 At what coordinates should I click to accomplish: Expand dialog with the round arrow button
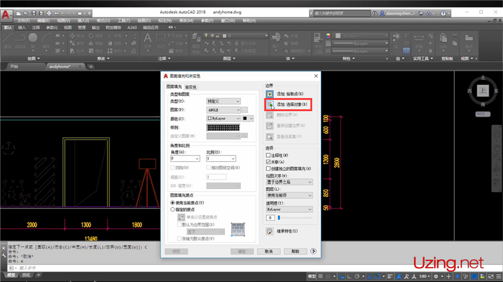tap(313, 252)
